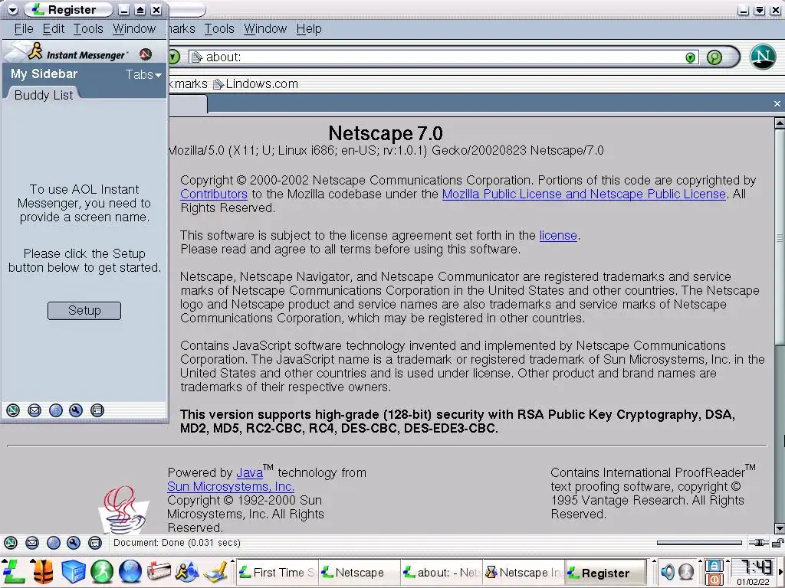Viewport: 785px width, 588px height.
Task: Click the Instant Messenger running man logo
Action: point(35,51)
